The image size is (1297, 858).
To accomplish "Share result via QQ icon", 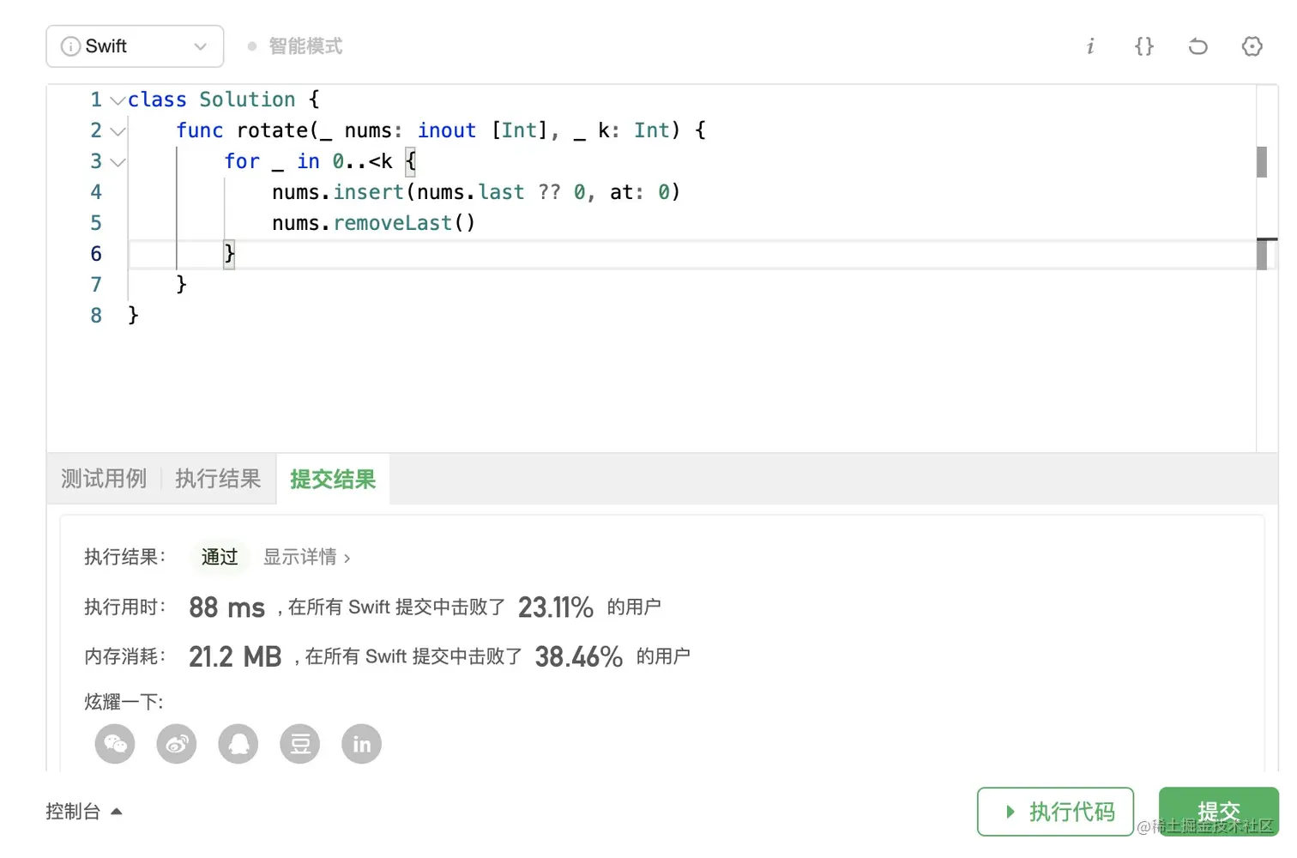I will [x=238, y=744].
